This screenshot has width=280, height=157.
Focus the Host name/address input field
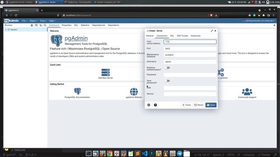click(190, 42)
